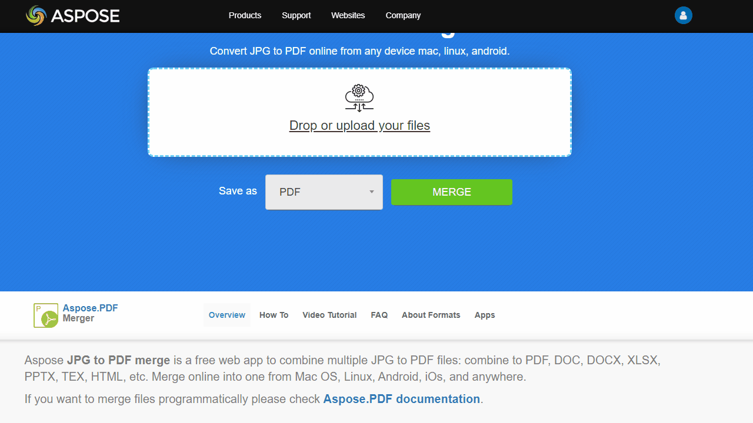Open the Websites menu

pos(348,15)
